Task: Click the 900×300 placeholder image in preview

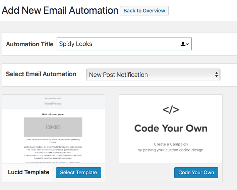Action: [53, 127]
